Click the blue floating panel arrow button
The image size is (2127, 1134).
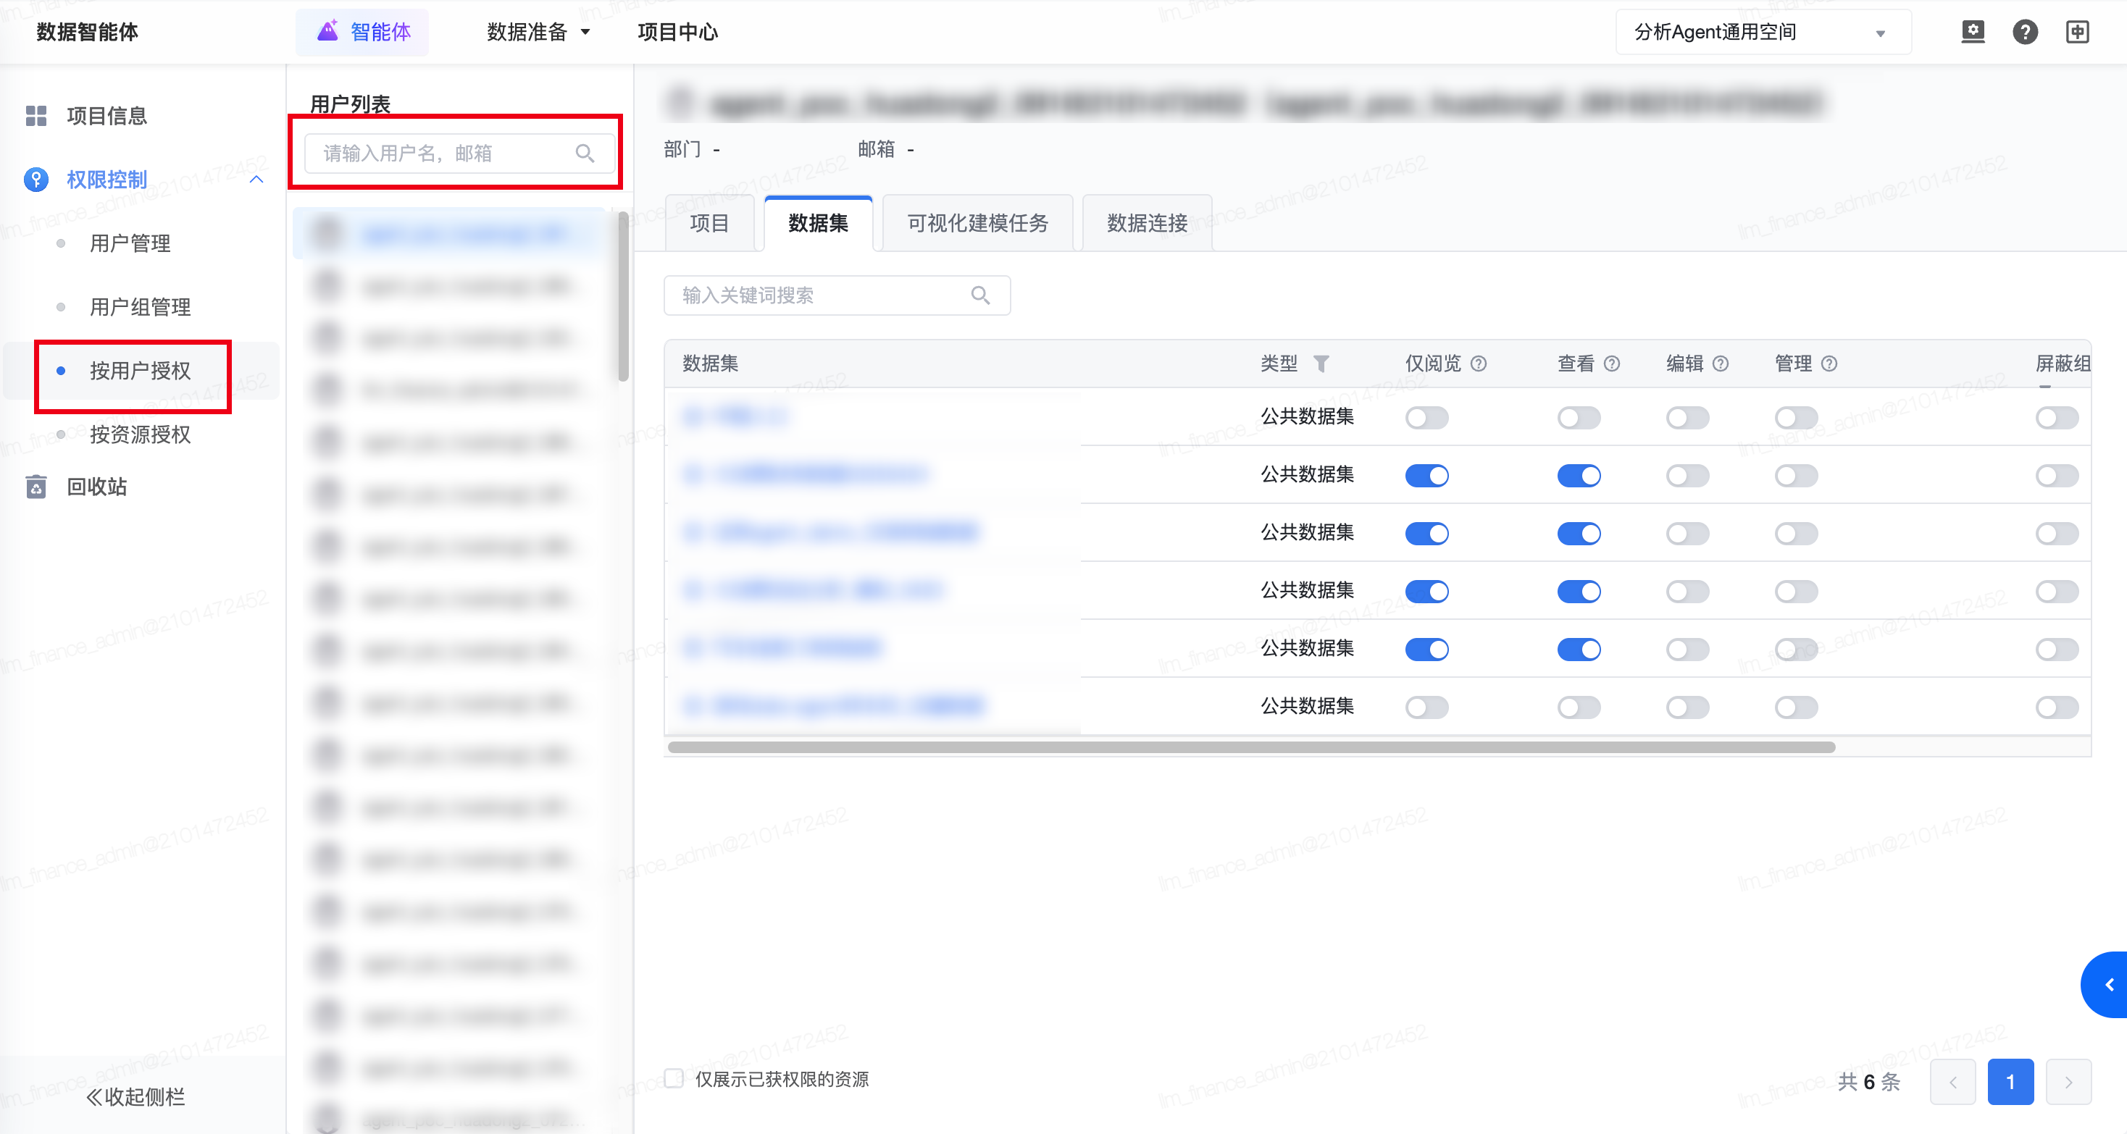tap(2105, 985)
